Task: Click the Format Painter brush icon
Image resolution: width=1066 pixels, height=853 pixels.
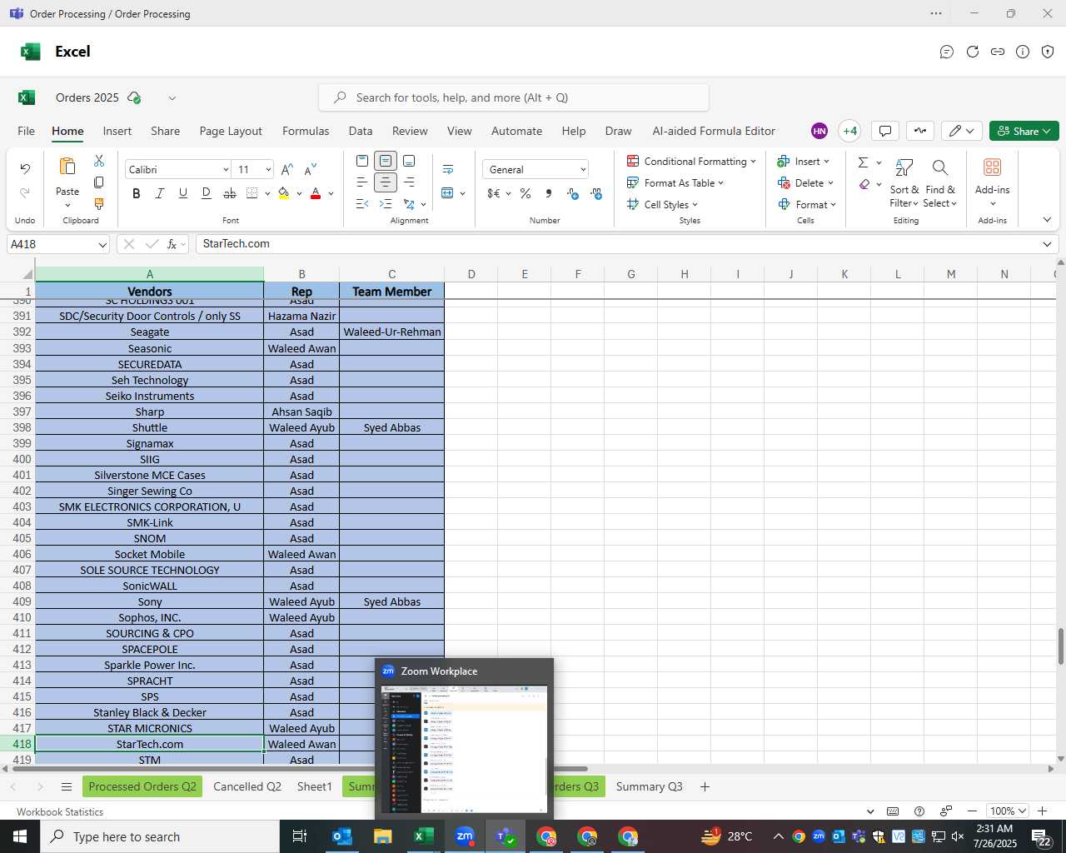Action: [99, 204]
